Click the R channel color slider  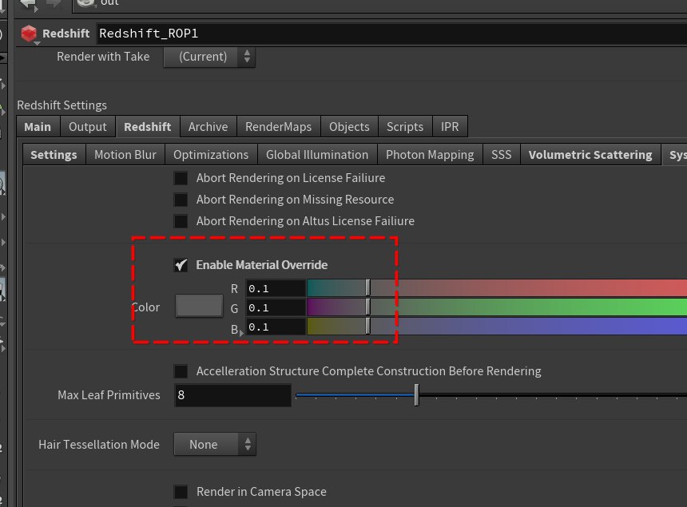click(497, 288)
